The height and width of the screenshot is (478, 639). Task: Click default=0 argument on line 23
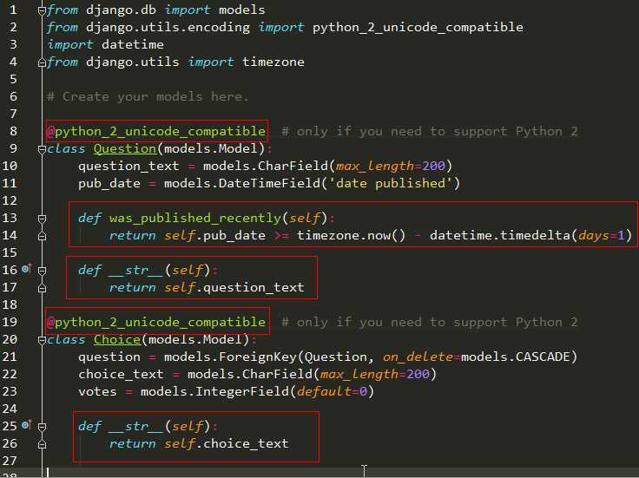point(332,392)
